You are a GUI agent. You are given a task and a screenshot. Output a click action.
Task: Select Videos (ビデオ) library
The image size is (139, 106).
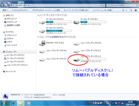(8, 42)
